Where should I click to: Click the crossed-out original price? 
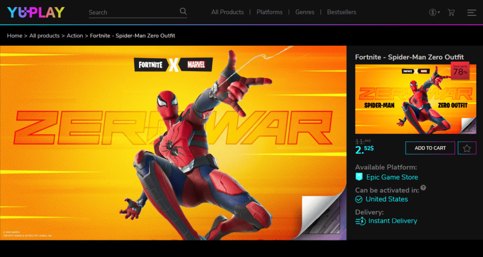363,141
